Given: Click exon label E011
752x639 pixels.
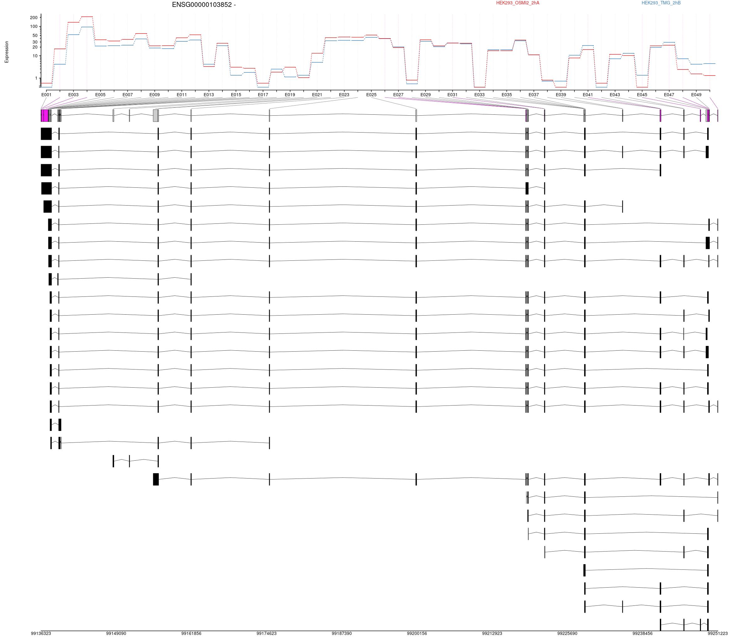Looking at the screenshot, I should 182,95.
